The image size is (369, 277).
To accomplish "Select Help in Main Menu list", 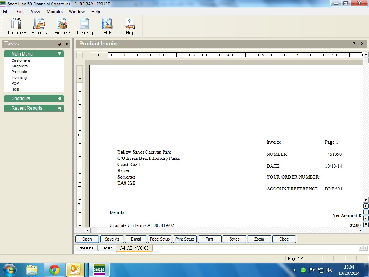I will pos(15,89).
